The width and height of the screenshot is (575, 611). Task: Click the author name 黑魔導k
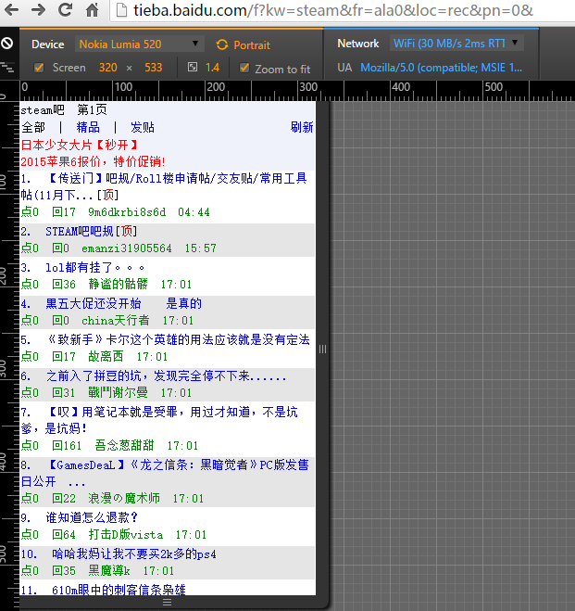(109, 570)
